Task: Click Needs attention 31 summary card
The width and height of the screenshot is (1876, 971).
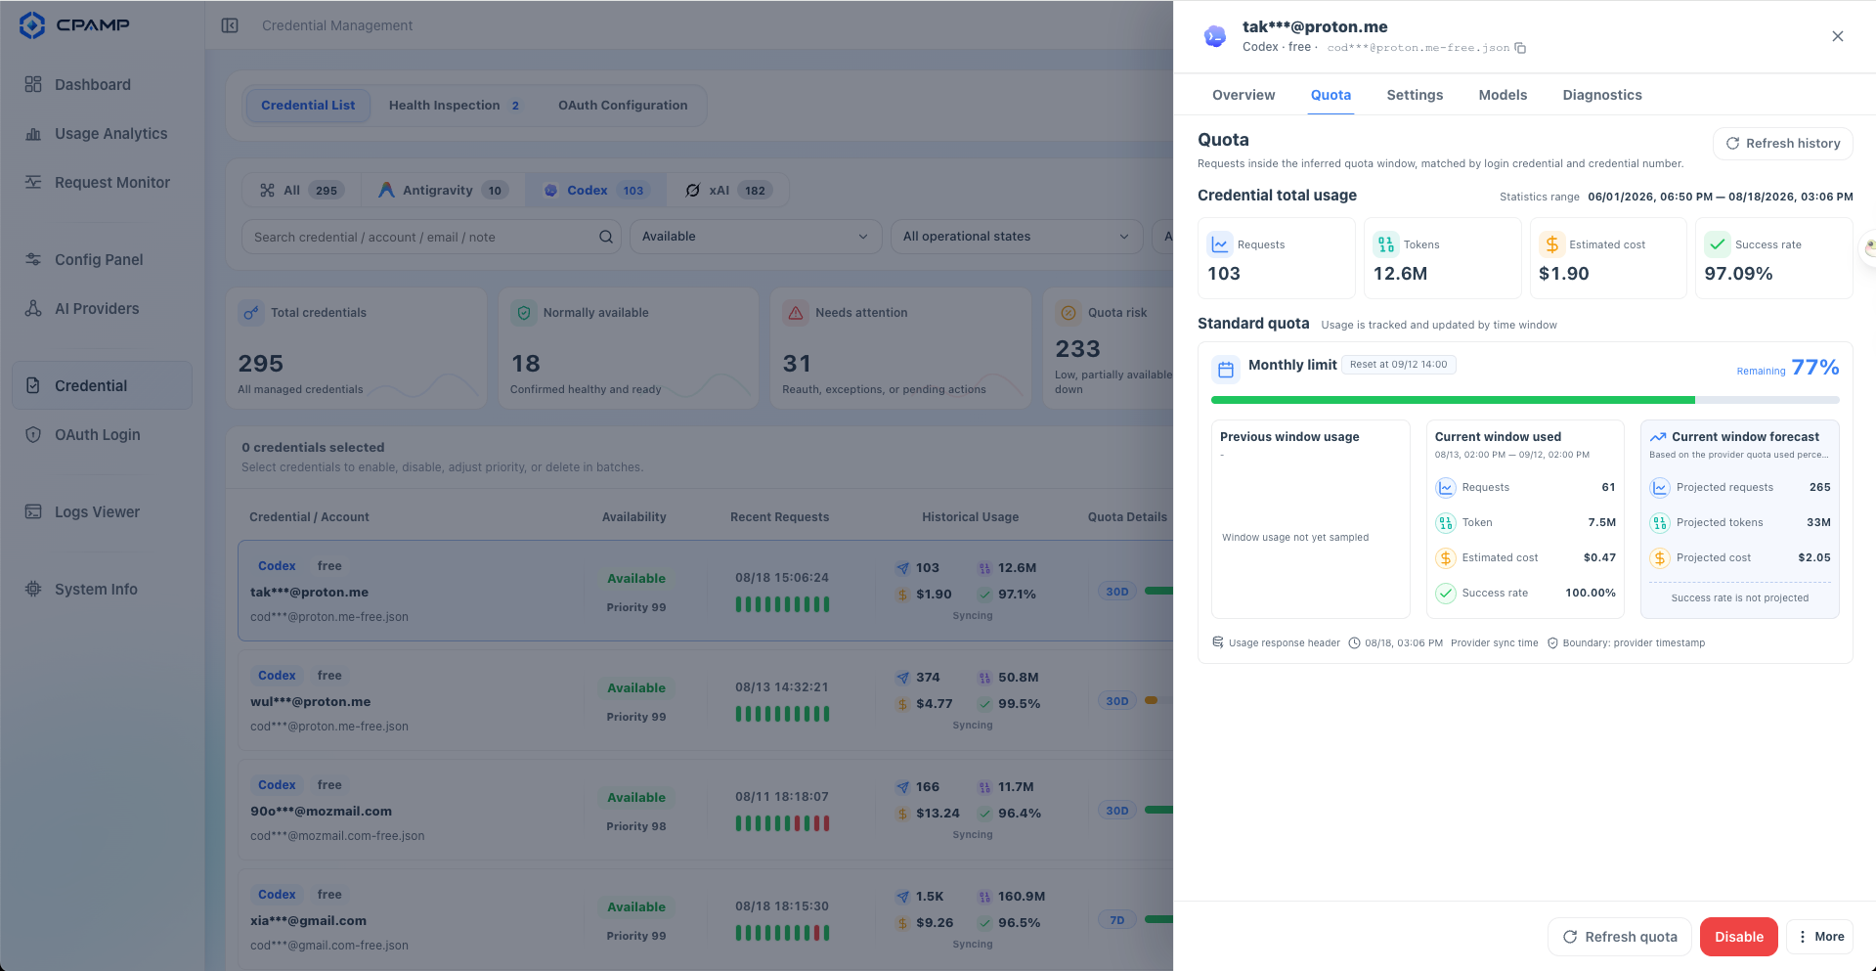Action: pos(901,348)
